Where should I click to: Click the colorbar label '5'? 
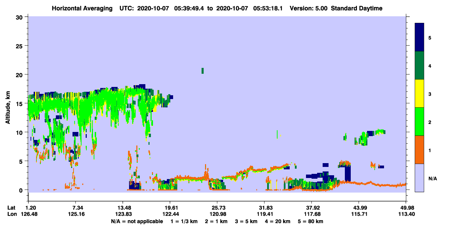[x=430, y=37]
